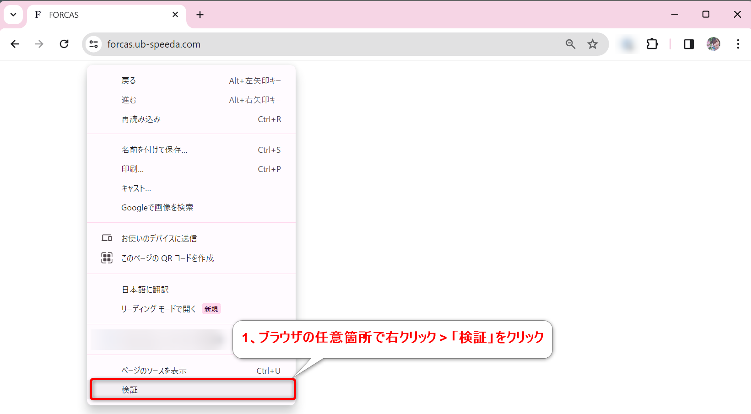
Task: Choose ページのソースを表示 from context menu
Action: [x=154, y=371]
